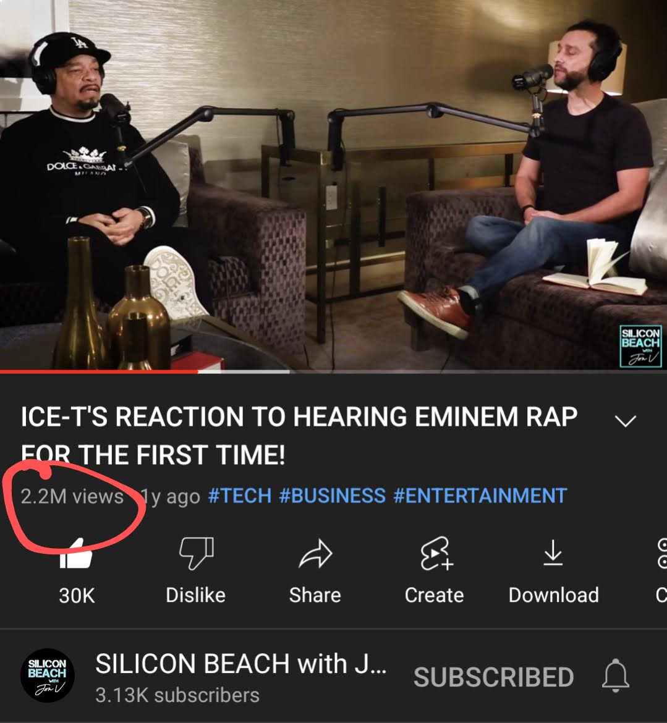Tap the thumbs-up like icon
This screenshot has height=723, width=667.
pos(76,554)
